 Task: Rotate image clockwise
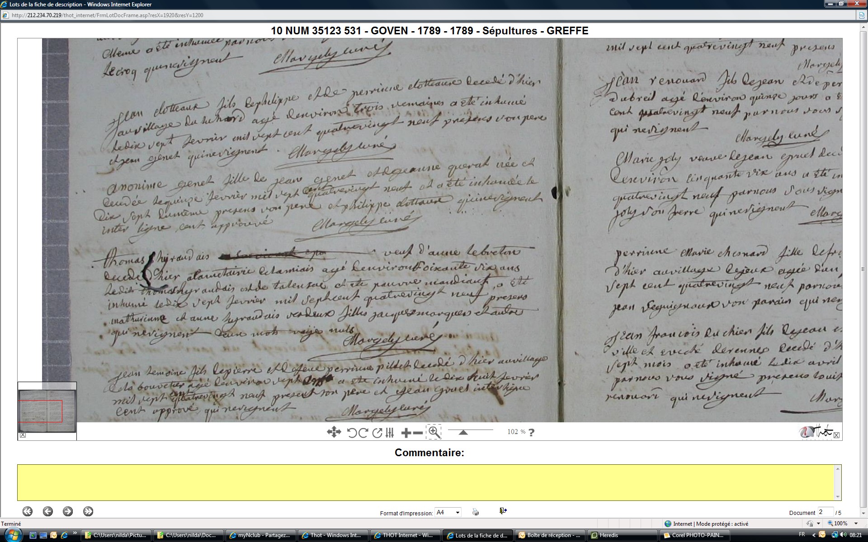point(363,433)
